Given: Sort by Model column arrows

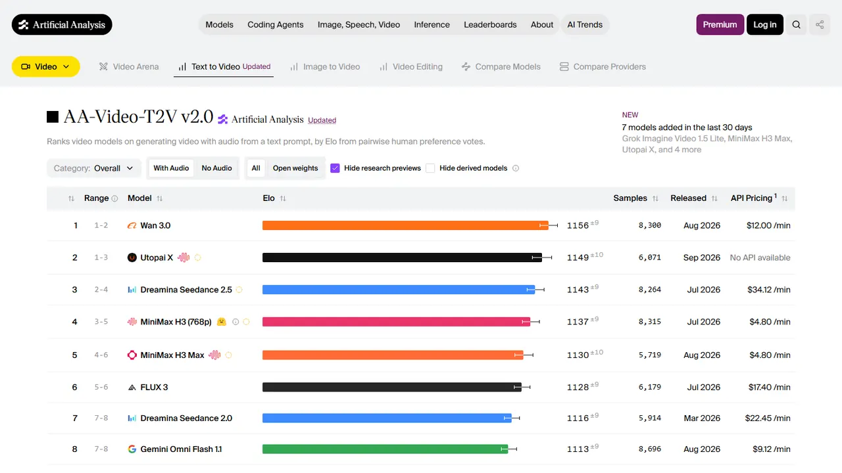Looking at the screenshot, I should tap(159, 198).
